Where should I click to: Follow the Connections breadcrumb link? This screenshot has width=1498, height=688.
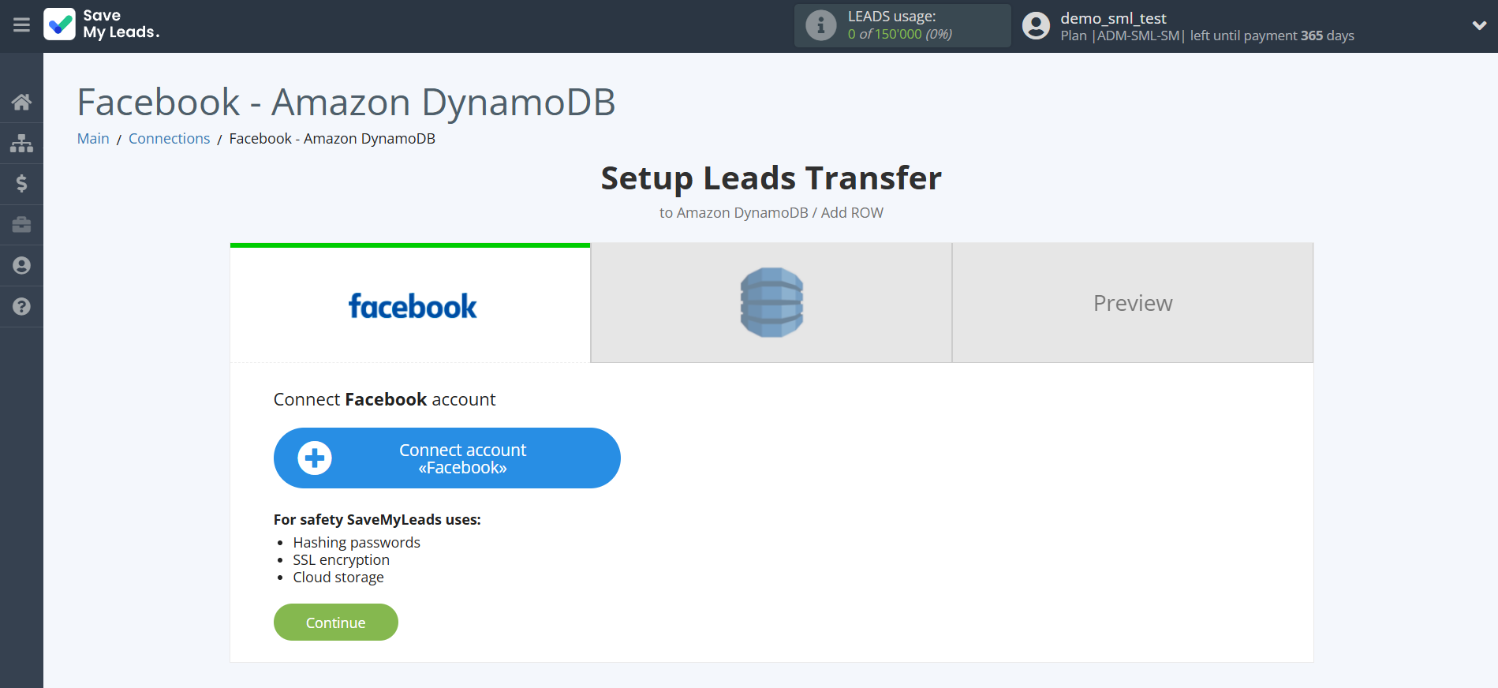tap(169, 139)
